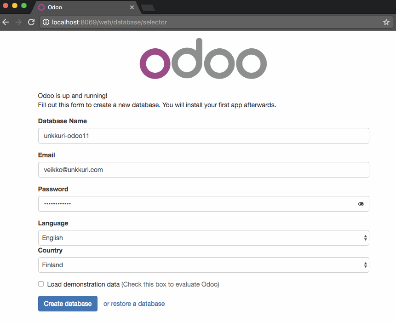Close the Odoo tab

click(x=132, y=8)
